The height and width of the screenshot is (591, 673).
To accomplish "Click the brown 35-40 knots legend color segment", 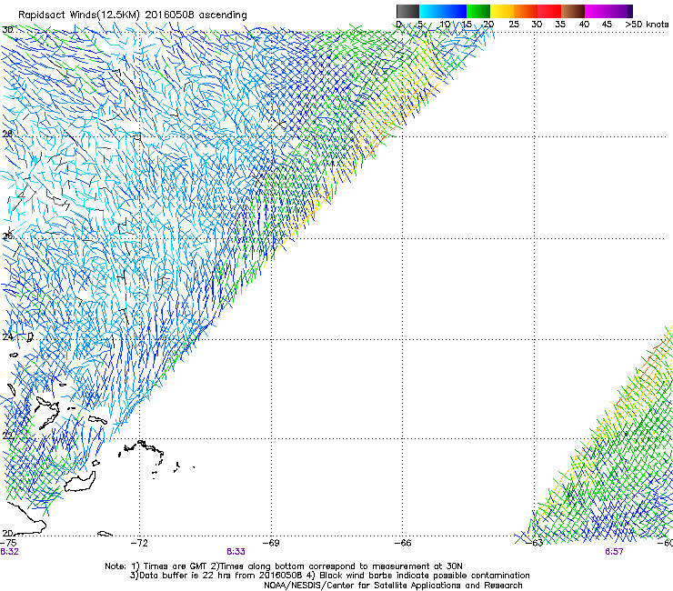I will [x=573, y=11].
